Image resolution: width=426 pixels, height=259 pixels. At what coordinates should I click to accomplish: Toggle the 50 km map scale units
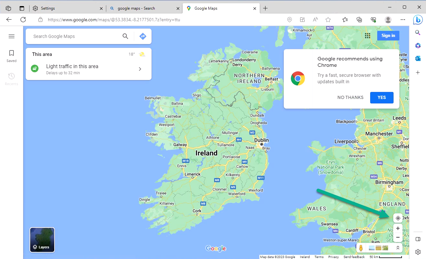[x=386, y=257]
